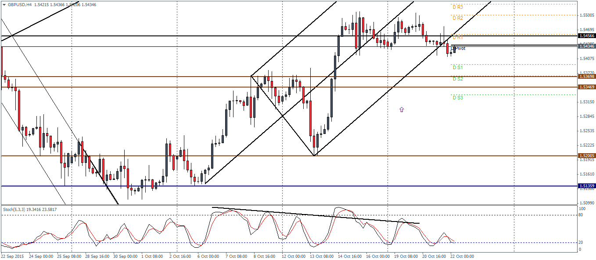Click the 14 Oct 16:00 time label
This screenshot has height=260, width=596.
click(350, 256)
